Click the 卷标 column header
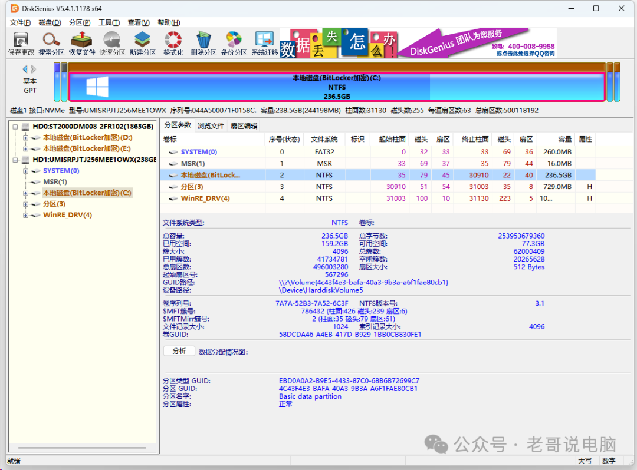This screenshot has width=637, height=470. click(x=212, y=140)
